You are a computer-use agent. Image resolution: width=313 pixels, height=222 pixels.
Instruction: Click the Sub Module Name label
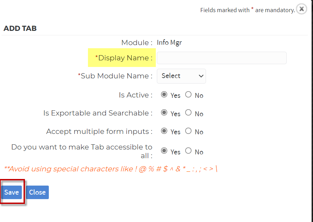pos(115,76)
